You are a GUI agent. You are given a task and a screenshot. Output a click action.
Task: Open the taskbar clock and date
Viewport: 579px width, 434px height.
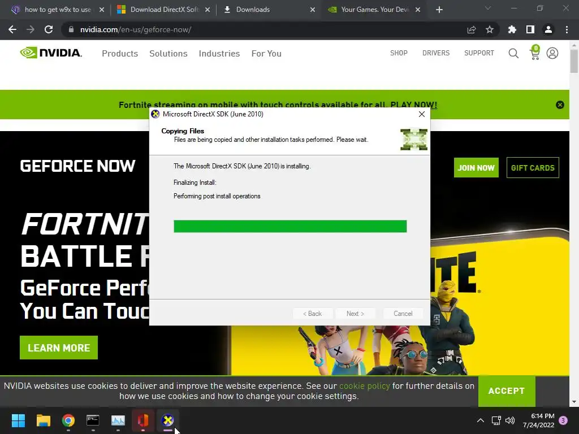(x=539, y=420)
